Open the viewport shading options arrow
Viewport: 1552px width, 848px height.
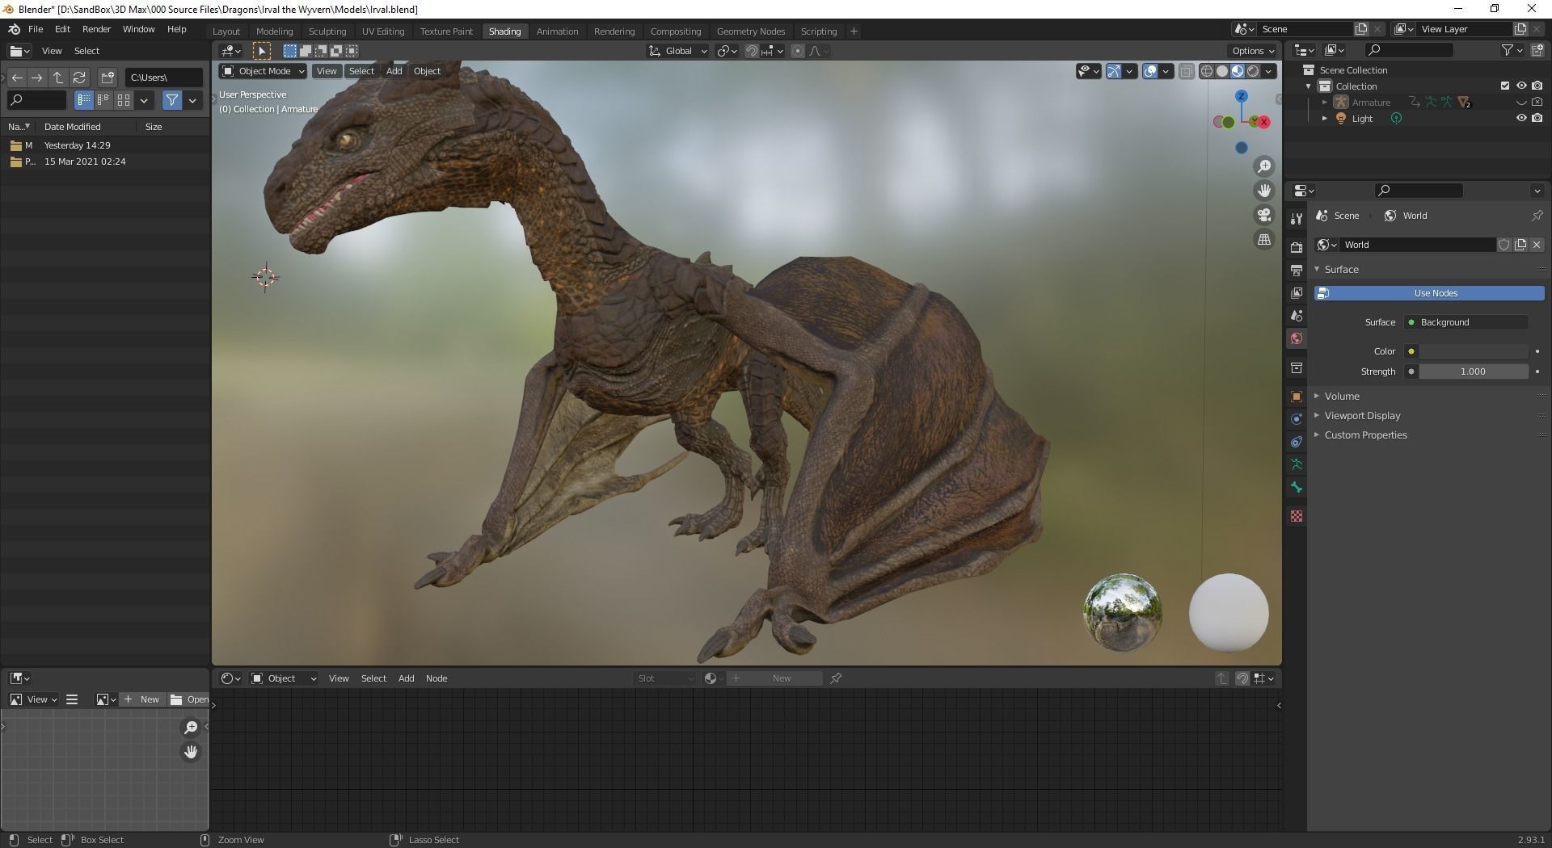coord(1268,71)
